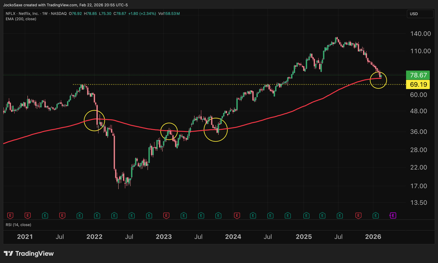Image resolution: width=438 pixels, height=263 pixels.
Task: Click the 2026 label on time axis
Action: click(x=373, y=237)
